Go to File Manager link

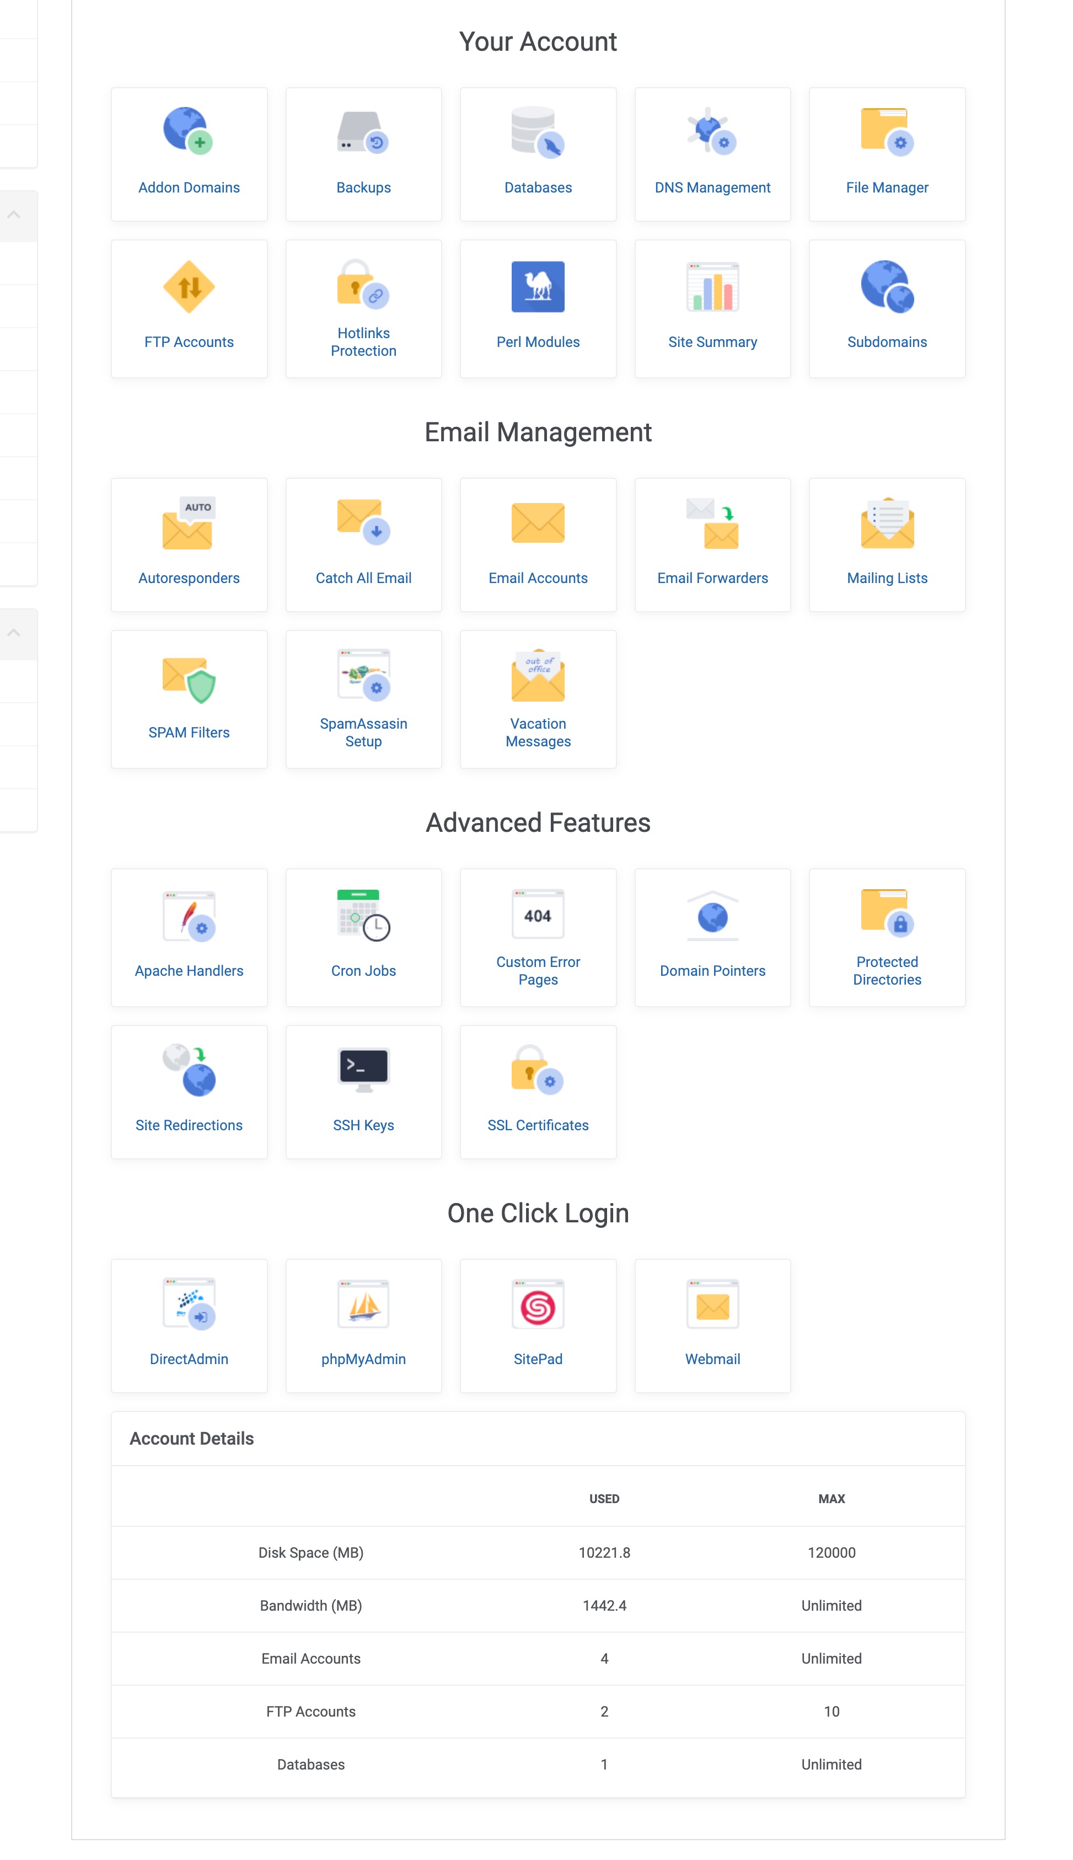click(887, 187)
